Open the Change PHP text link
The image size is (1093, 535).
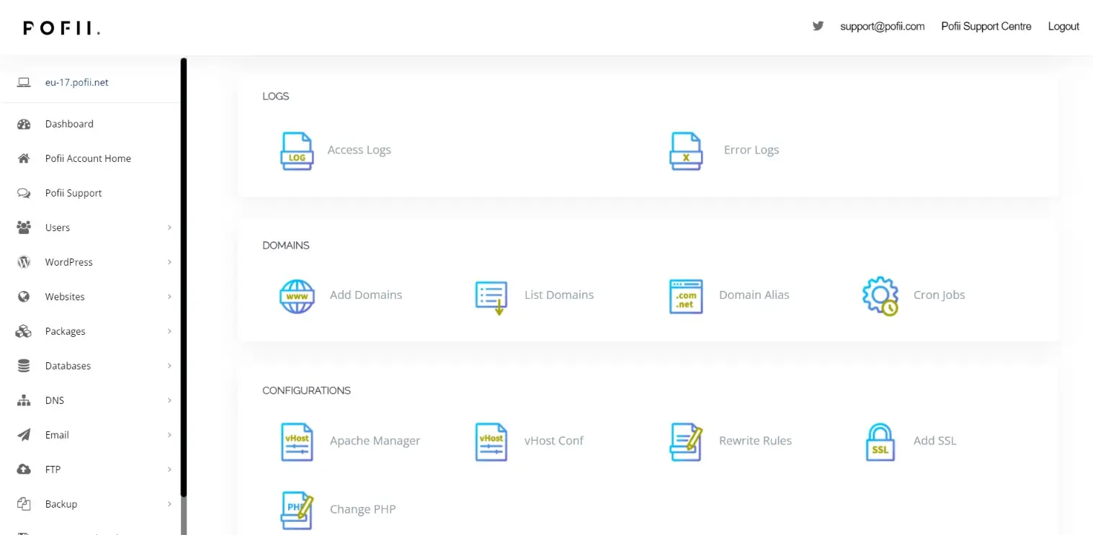point(362,509)
